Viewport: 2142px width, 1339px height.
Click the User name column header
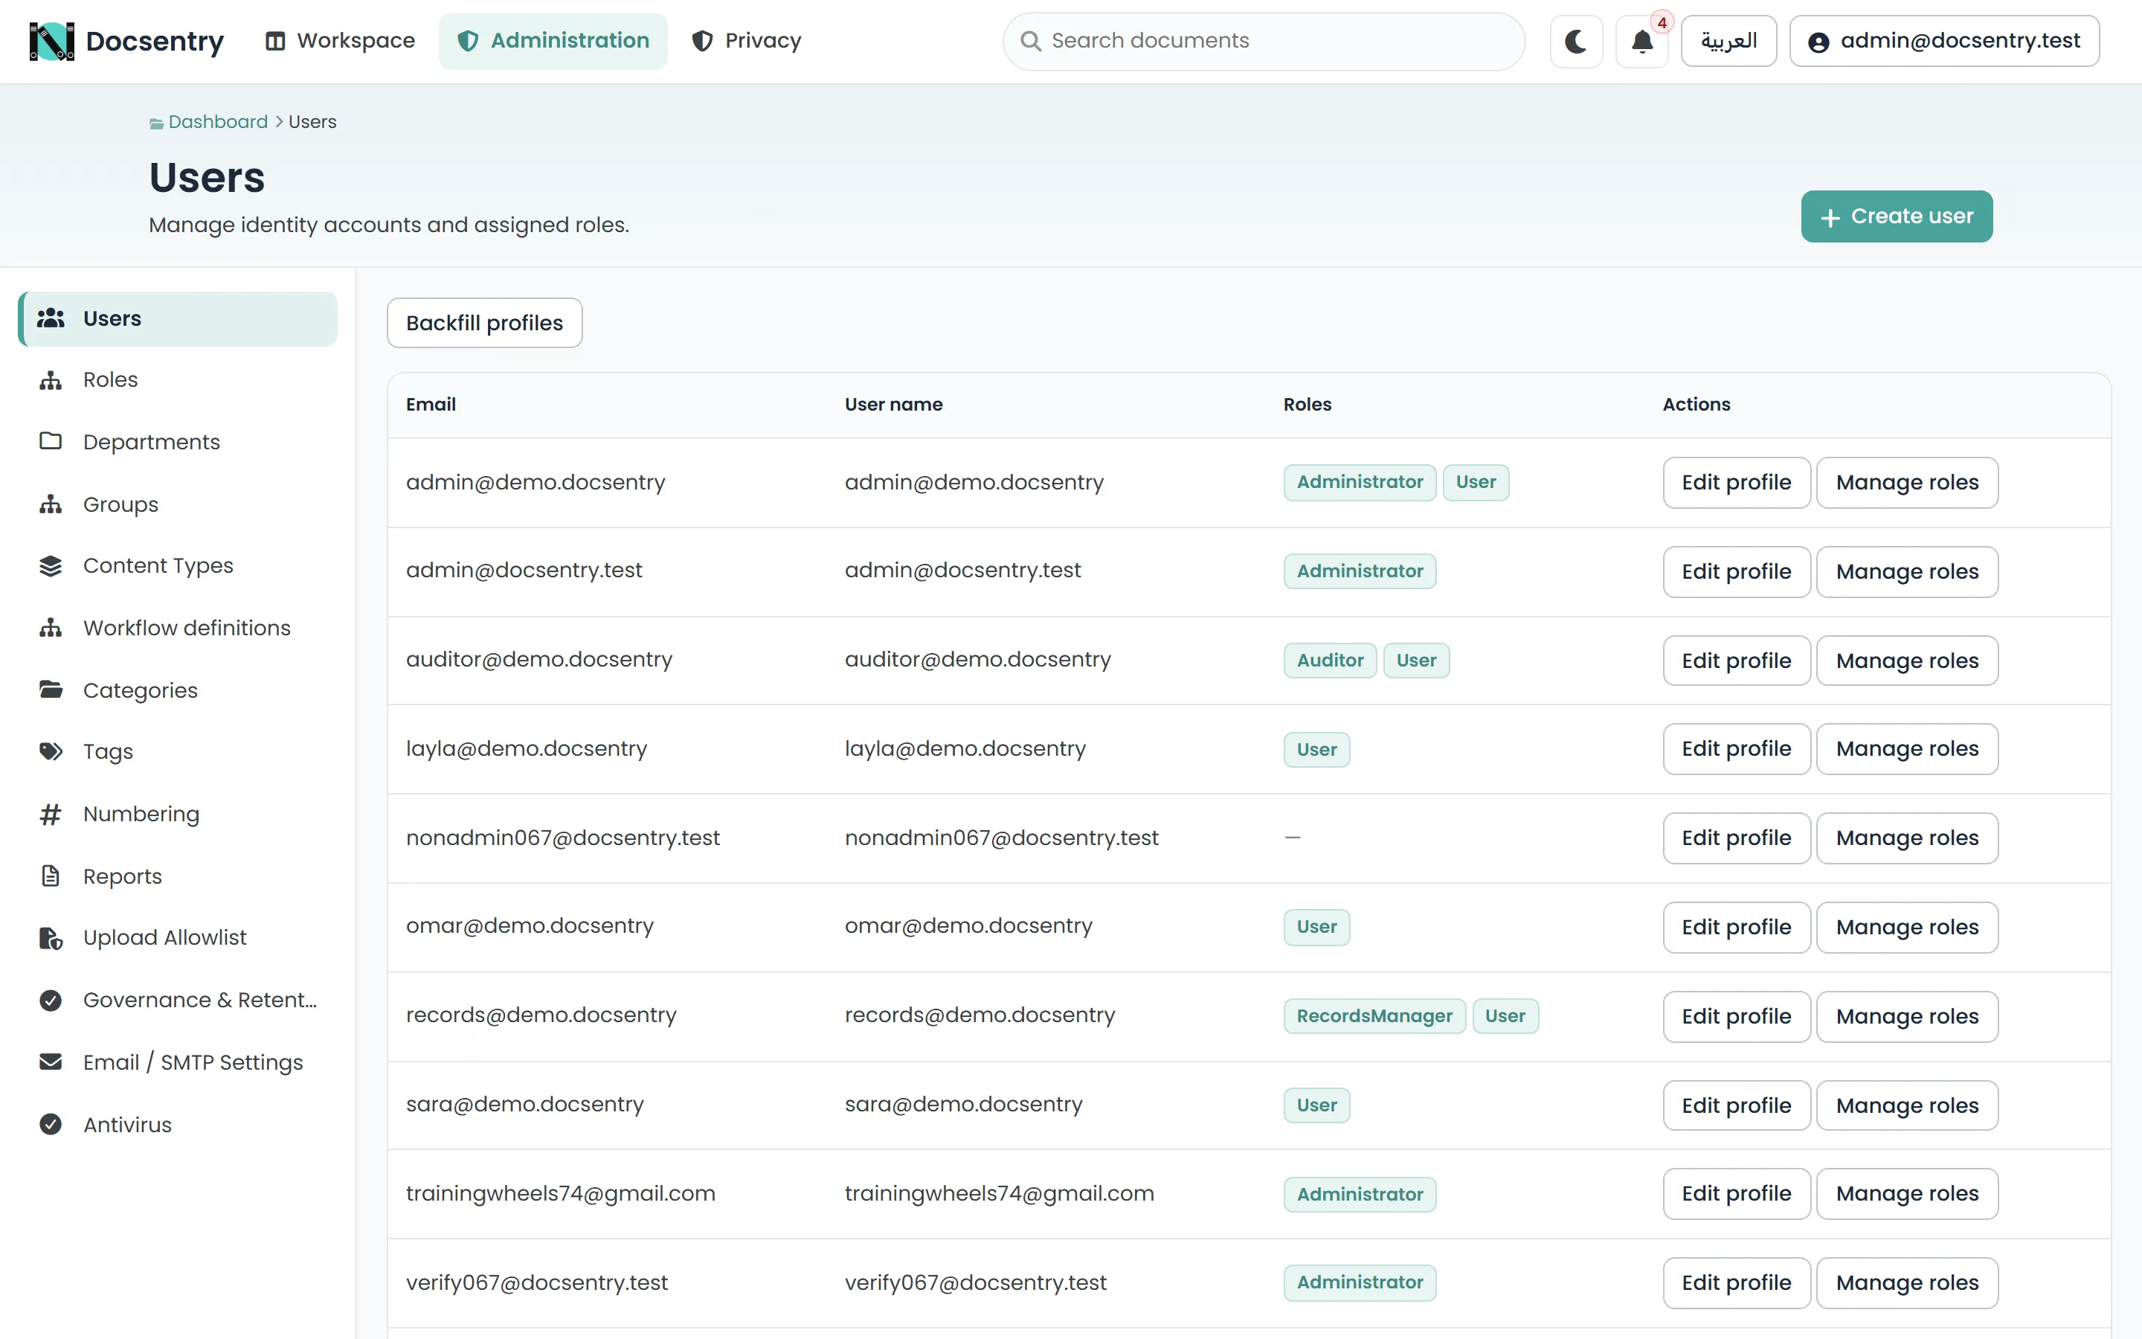(893, 405)
